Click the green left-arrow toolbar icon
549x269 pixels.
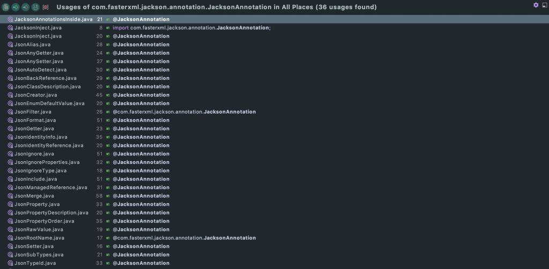(16, 6)
